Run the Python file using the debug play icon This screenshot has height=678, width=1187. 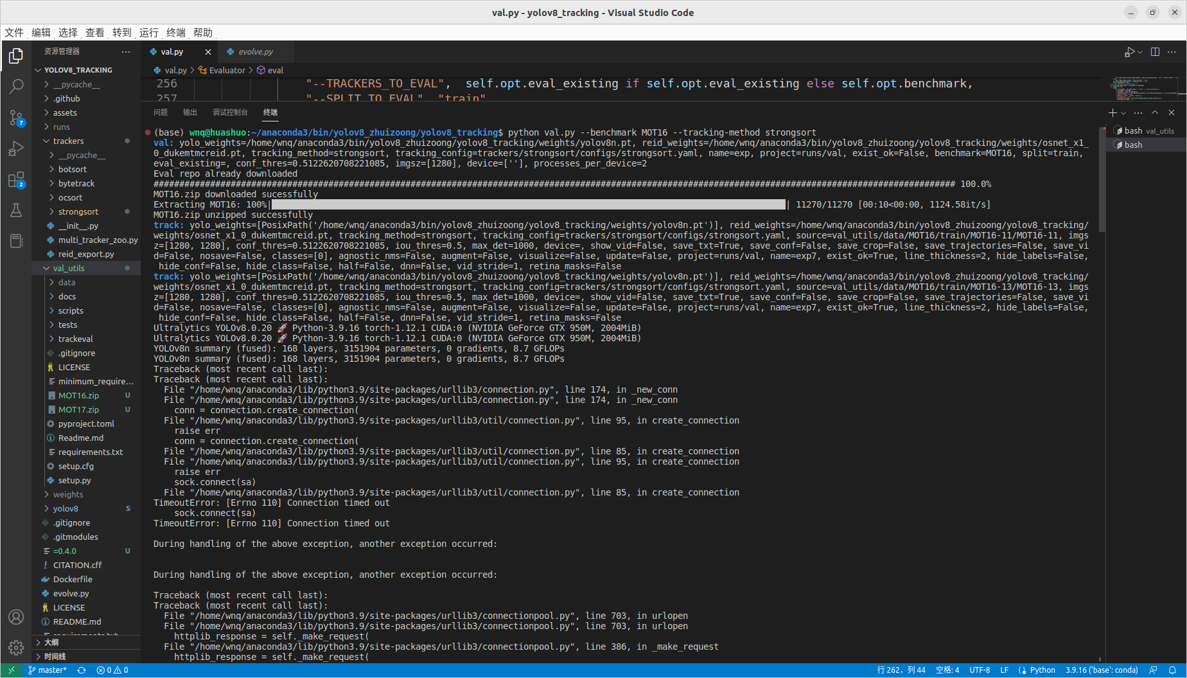click(x=1129, y=51)
